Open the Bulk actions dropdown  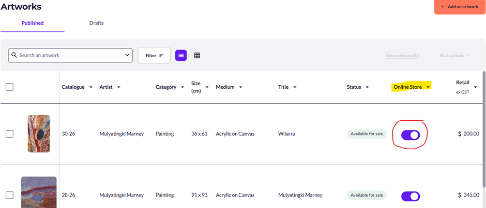tap(455, 55)
